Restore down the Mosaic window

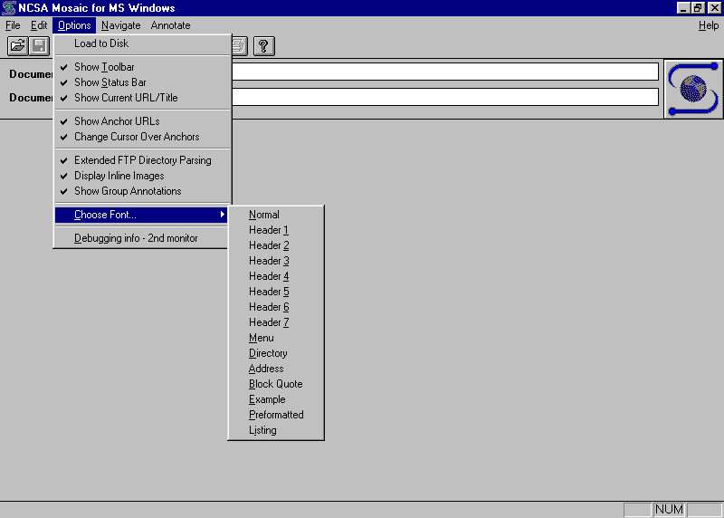pyautogui.click(x=697, y=8)
